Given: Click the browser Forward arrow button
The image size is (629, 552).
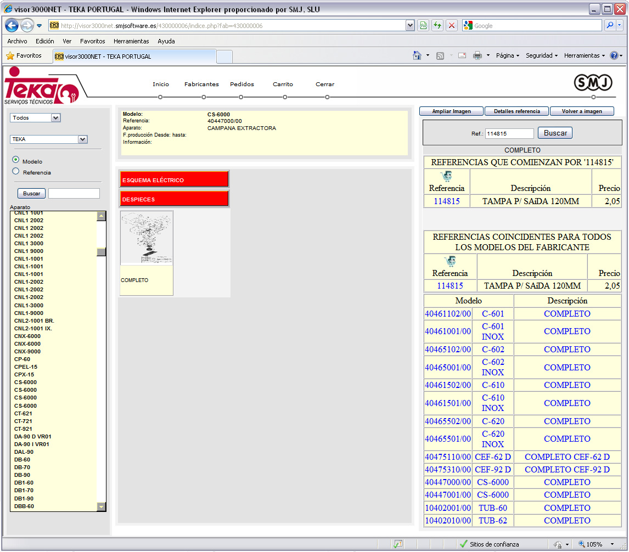Looking at the screenshot, I should (27, 26).
